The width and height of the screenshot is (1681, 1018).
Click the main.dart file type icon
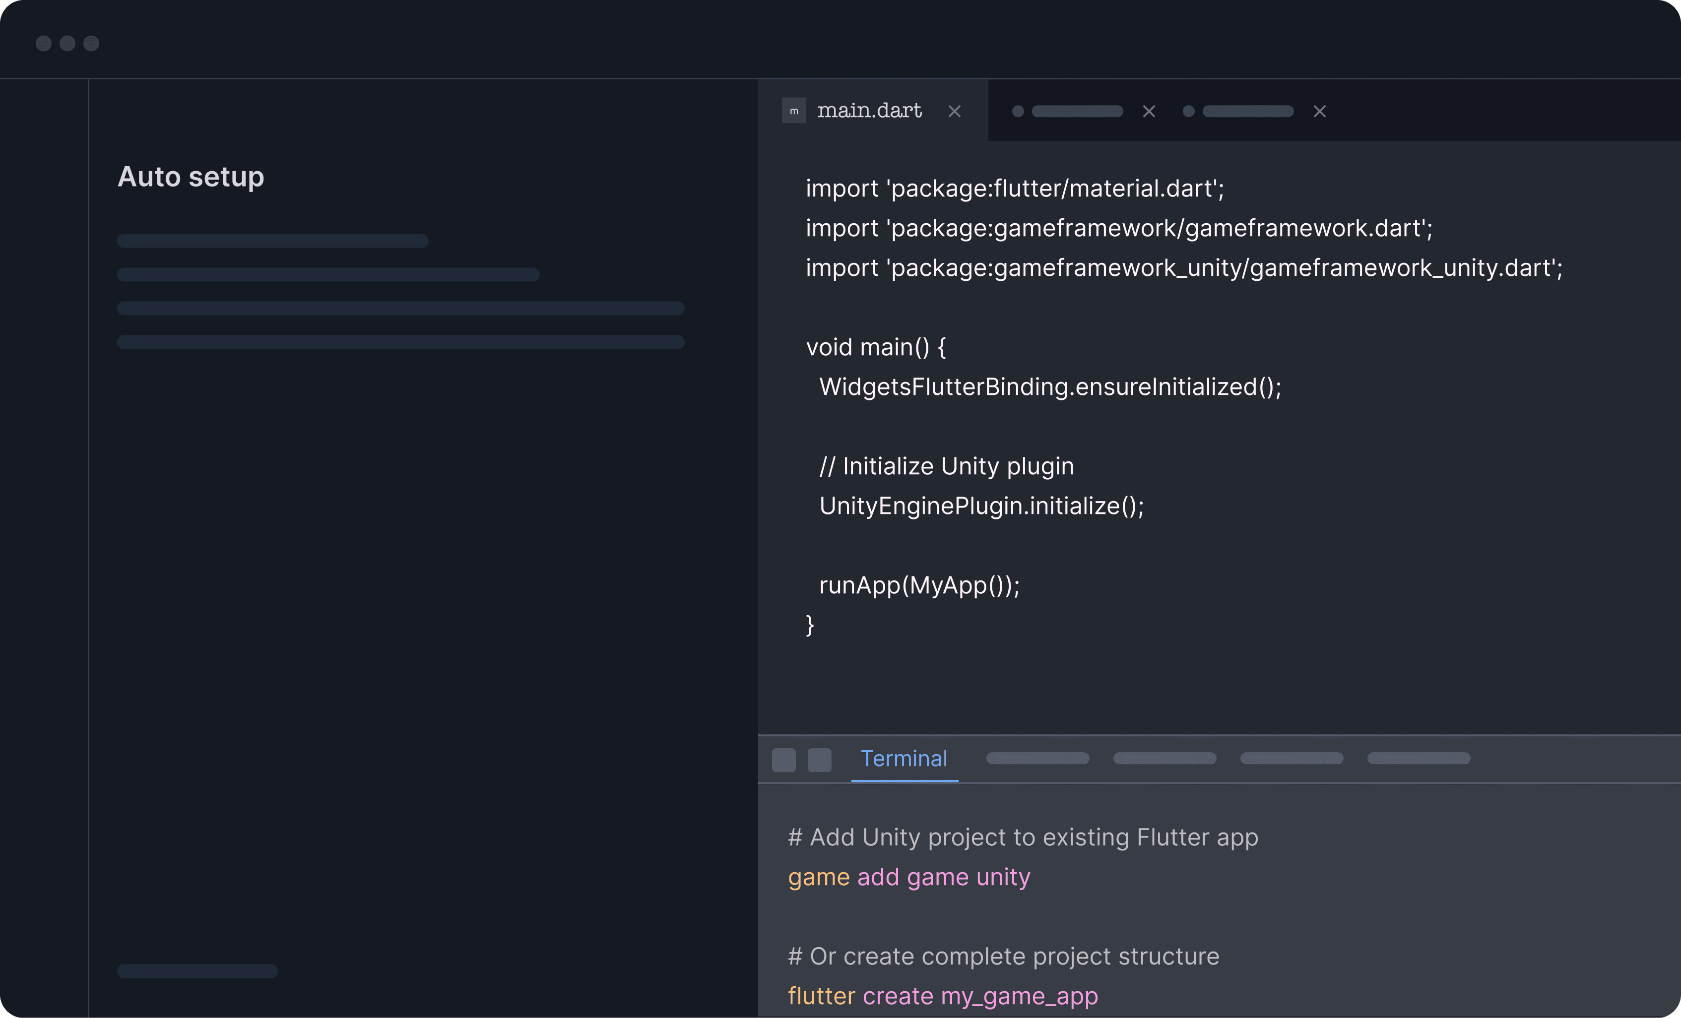point(793,111)
